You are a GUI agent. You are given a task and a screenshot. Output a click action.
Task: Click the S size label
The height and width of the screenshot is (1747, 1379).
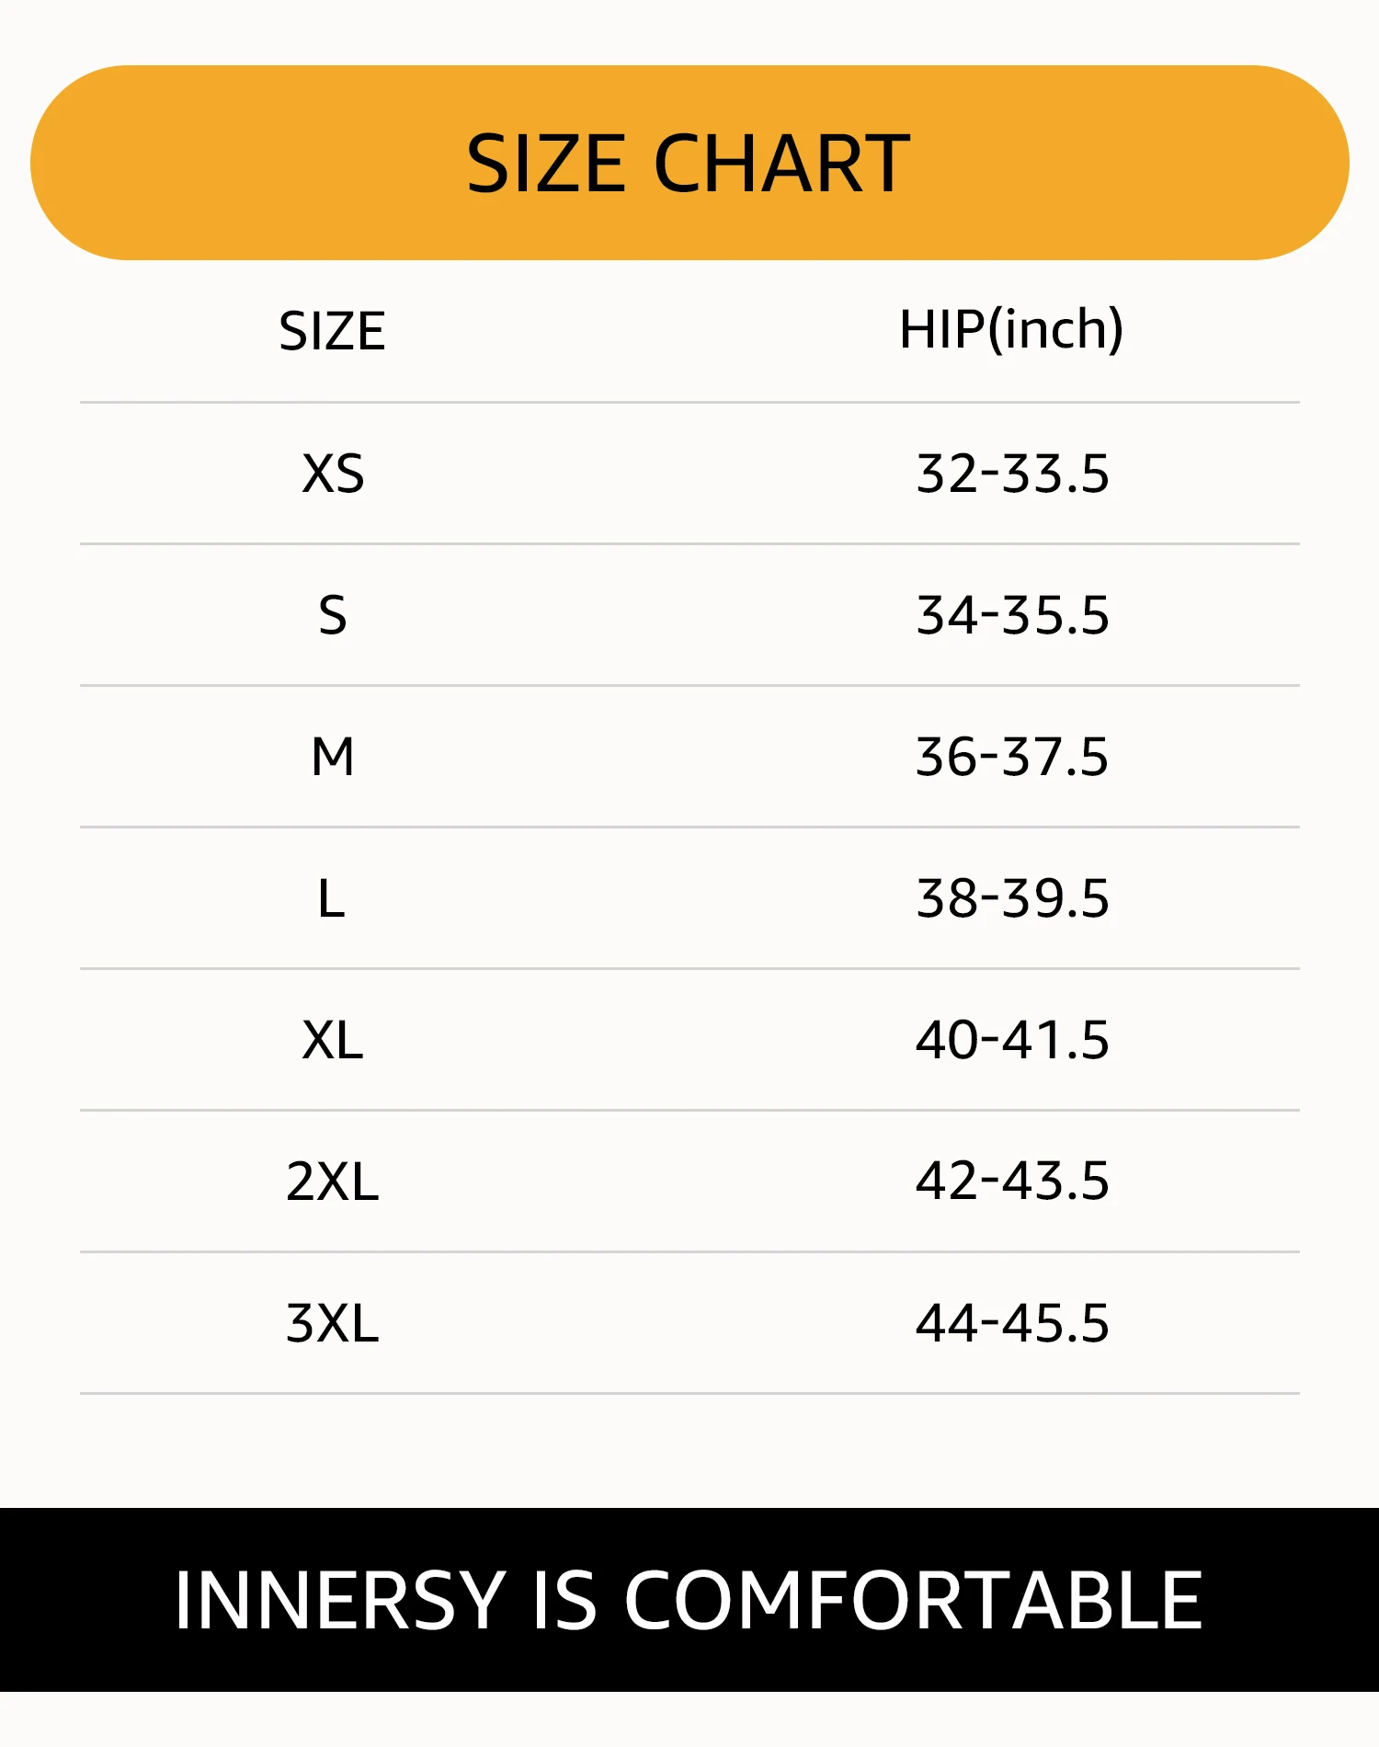(x=333, y=615)
